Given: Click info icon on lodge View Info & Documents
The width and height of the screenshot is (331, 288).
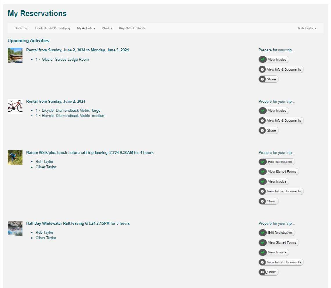Looking at the screenshot, I should [262, 69].
